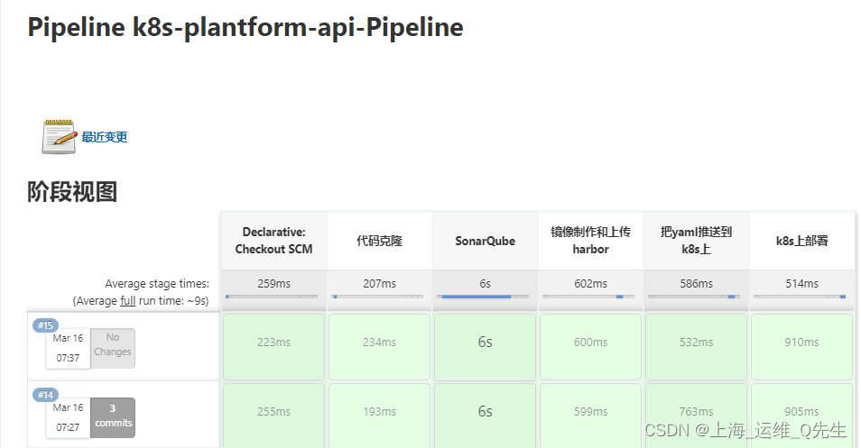Open build #15 k8s上部署 910ms cell

(x=801, y=343)
